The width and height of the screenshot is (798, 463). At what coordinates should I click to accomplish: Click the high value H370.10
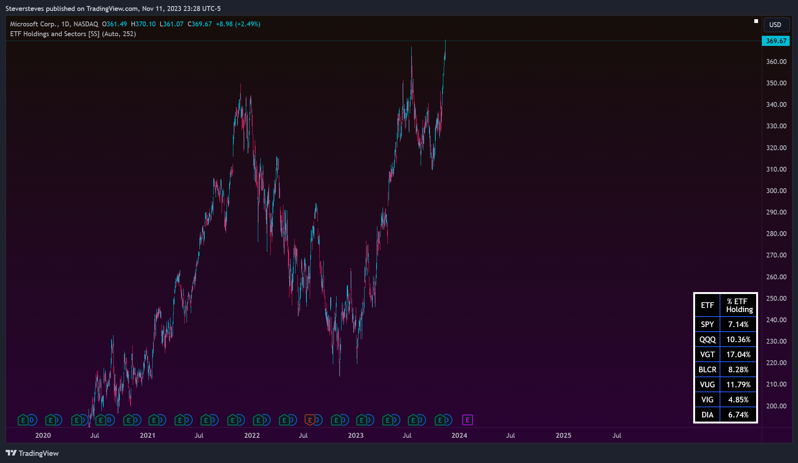(143, 24)
